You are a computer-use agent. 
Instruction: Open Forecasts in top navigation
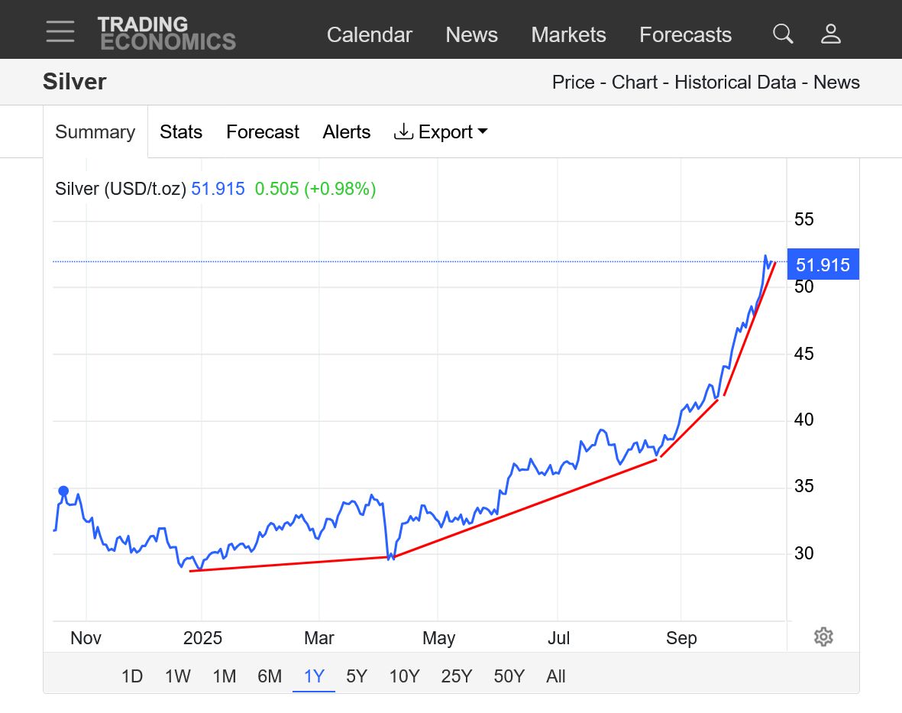point(685,35)
